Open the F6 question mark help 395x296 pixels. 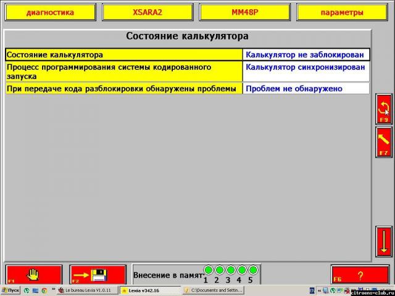(360, 274)
